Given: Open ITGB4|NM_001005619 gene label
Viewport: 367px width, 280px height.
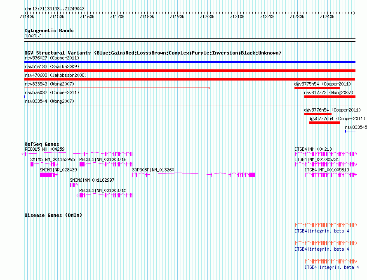Looking at the screenshot, I should coord(327,170).
